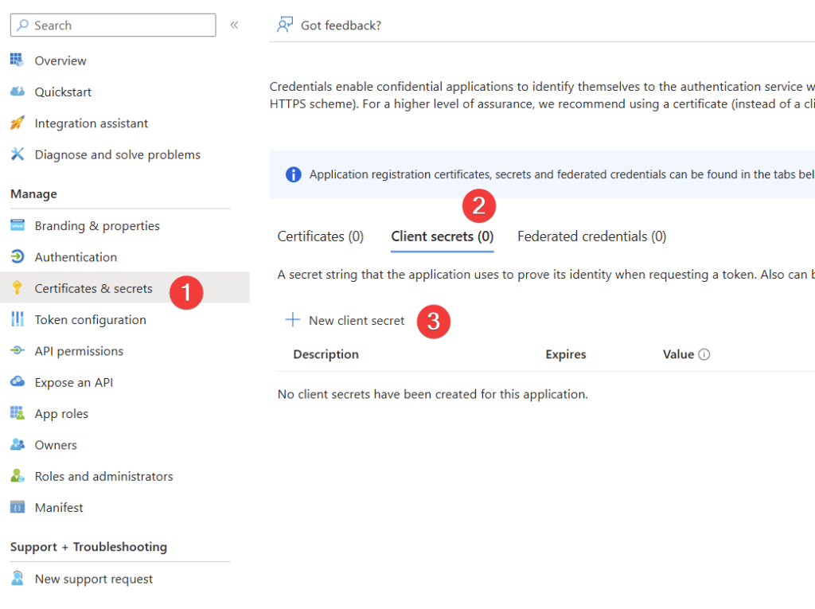Viewport: 815px width, 609px height.
Task: Switch to the Certificates (0) tab
Action: 320,236
